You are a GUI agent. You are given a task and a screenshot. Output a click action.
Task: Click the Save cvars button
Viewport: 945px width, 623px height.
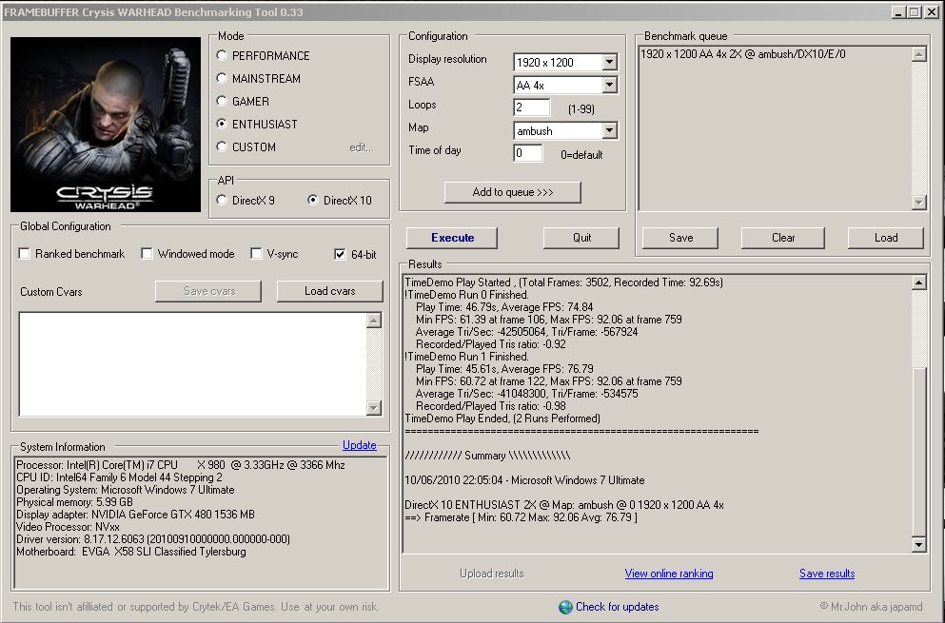[208, 291]
